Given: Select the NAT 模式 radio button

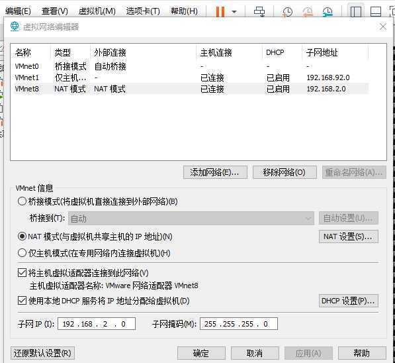Looking at the screenshot, I should 22,236.
